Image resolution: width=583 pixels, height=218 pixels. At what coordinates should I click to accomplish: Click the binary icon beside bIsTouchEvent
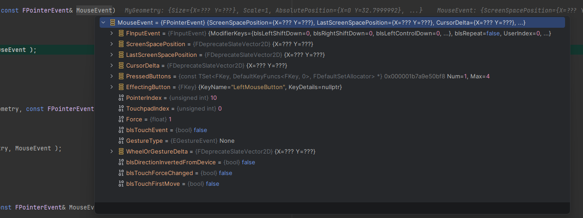[121, 130]
